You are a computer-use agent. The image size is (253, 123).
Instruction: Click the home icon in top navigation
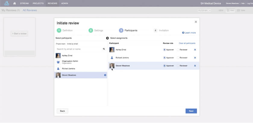point(14,3)
